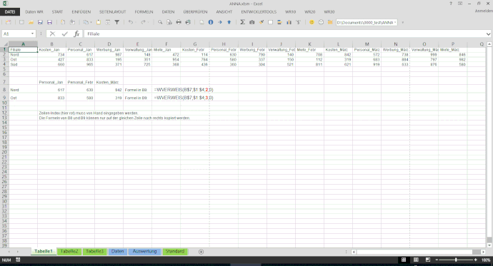The width and height of the screenshot is (493, 266).
Task: Click the DATEI button
Action: [10, 12]
